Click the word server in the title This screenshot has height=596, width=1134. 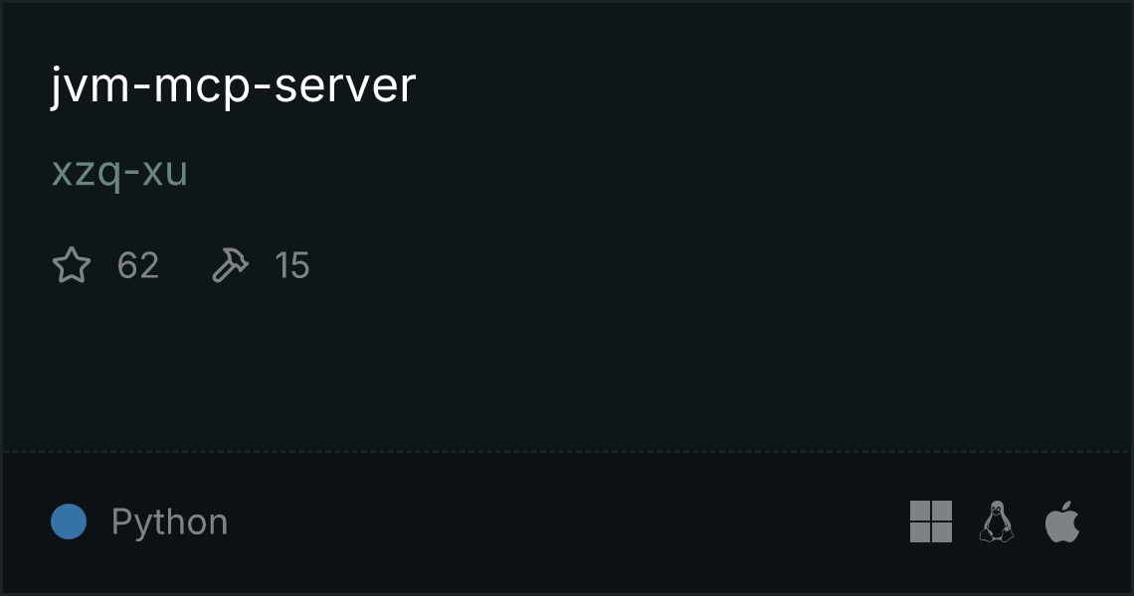click(345, 86)
